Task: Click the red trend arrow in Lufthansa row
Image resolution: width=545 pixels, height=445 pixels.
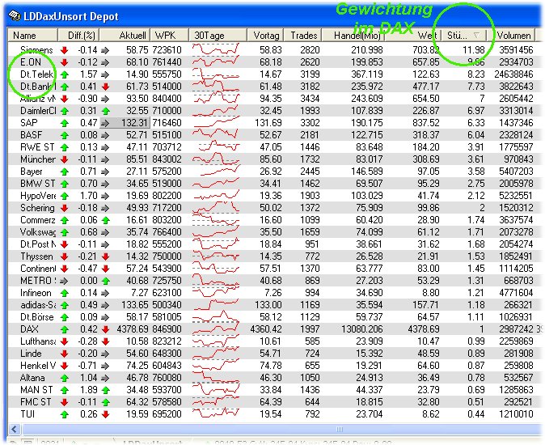Action: point(106,341)
